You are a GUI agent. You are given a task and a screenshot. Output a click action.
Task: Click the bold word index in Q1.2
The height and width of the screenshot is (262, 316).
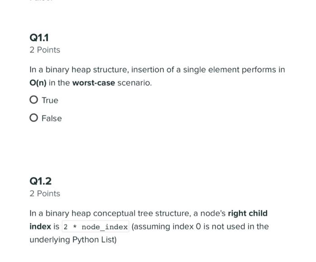pos(40,226)
